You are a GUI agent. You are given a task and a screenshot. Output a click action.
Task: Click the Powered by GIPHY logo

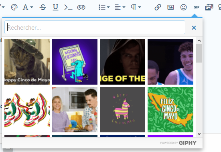click(178, 143)
